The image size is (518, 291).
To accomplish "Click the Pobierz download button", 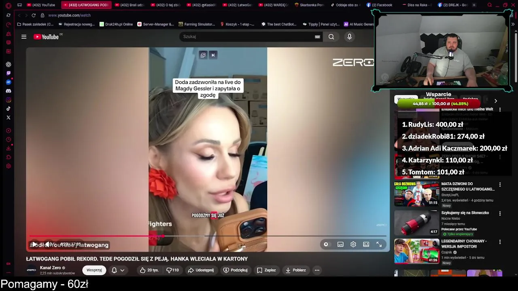I will [296, 270].
